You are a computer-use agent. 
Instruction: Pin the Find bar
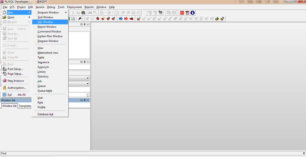tap(304, 153)
